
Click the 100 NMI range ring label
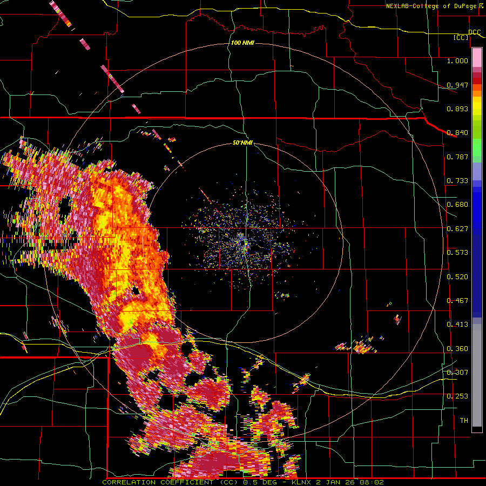(x=242, y=43)
